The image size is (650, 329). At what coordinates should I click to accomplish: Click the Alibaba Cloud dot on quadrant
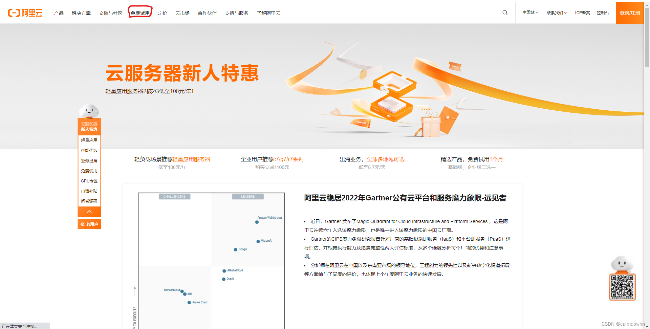coord(224,271)
